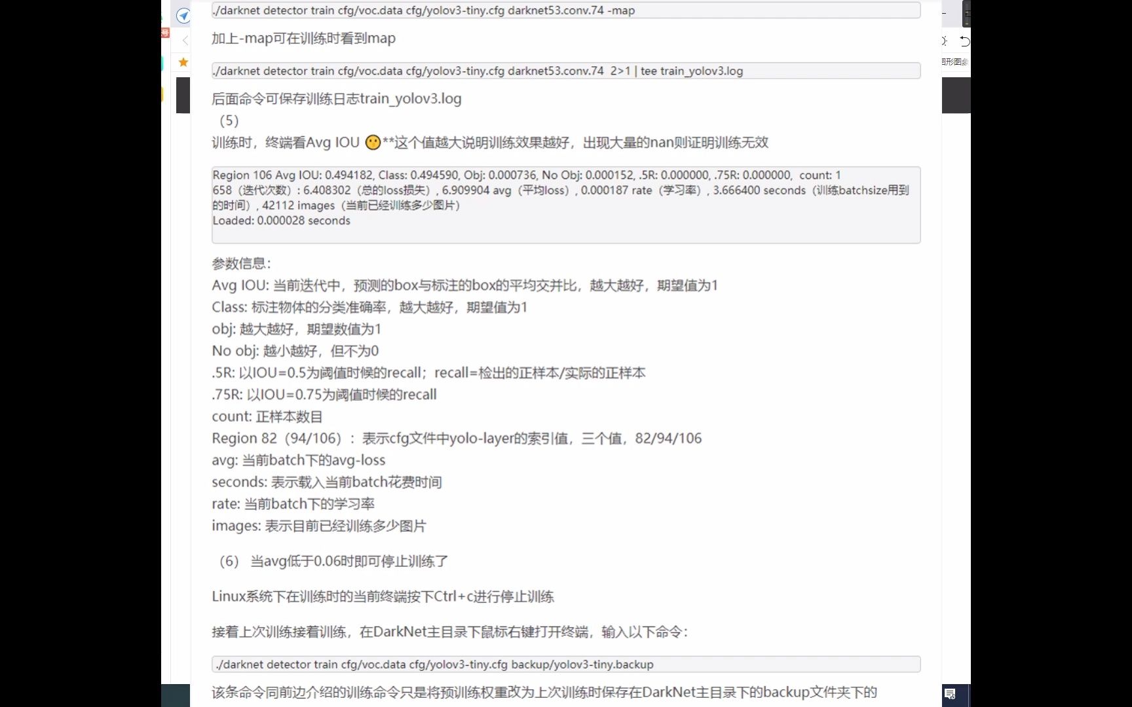Click the undo arrow icon in background window

click(964, 41)
